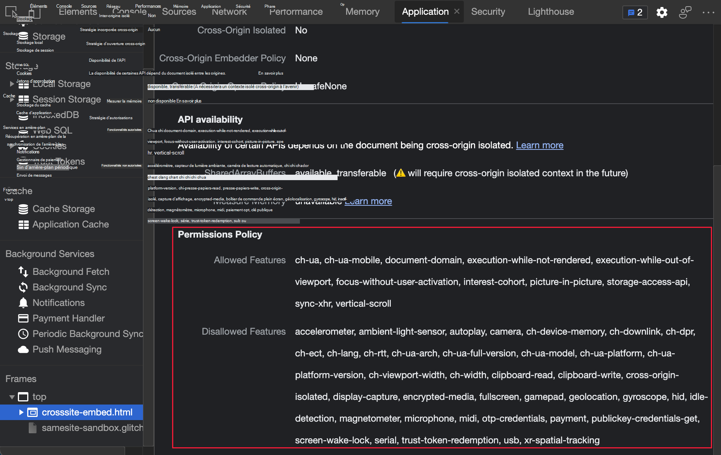Click the API availability heading
The height and width of the screenshot is (455, 721).
pos(210,120)
